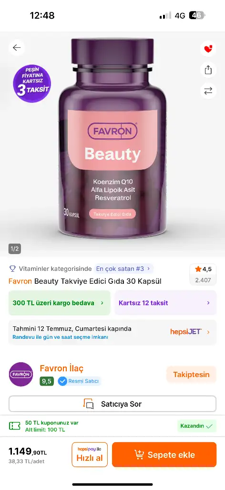Open hepsiJET delivery details chevron
Screen dimensions: 225x490
point(208,332)
